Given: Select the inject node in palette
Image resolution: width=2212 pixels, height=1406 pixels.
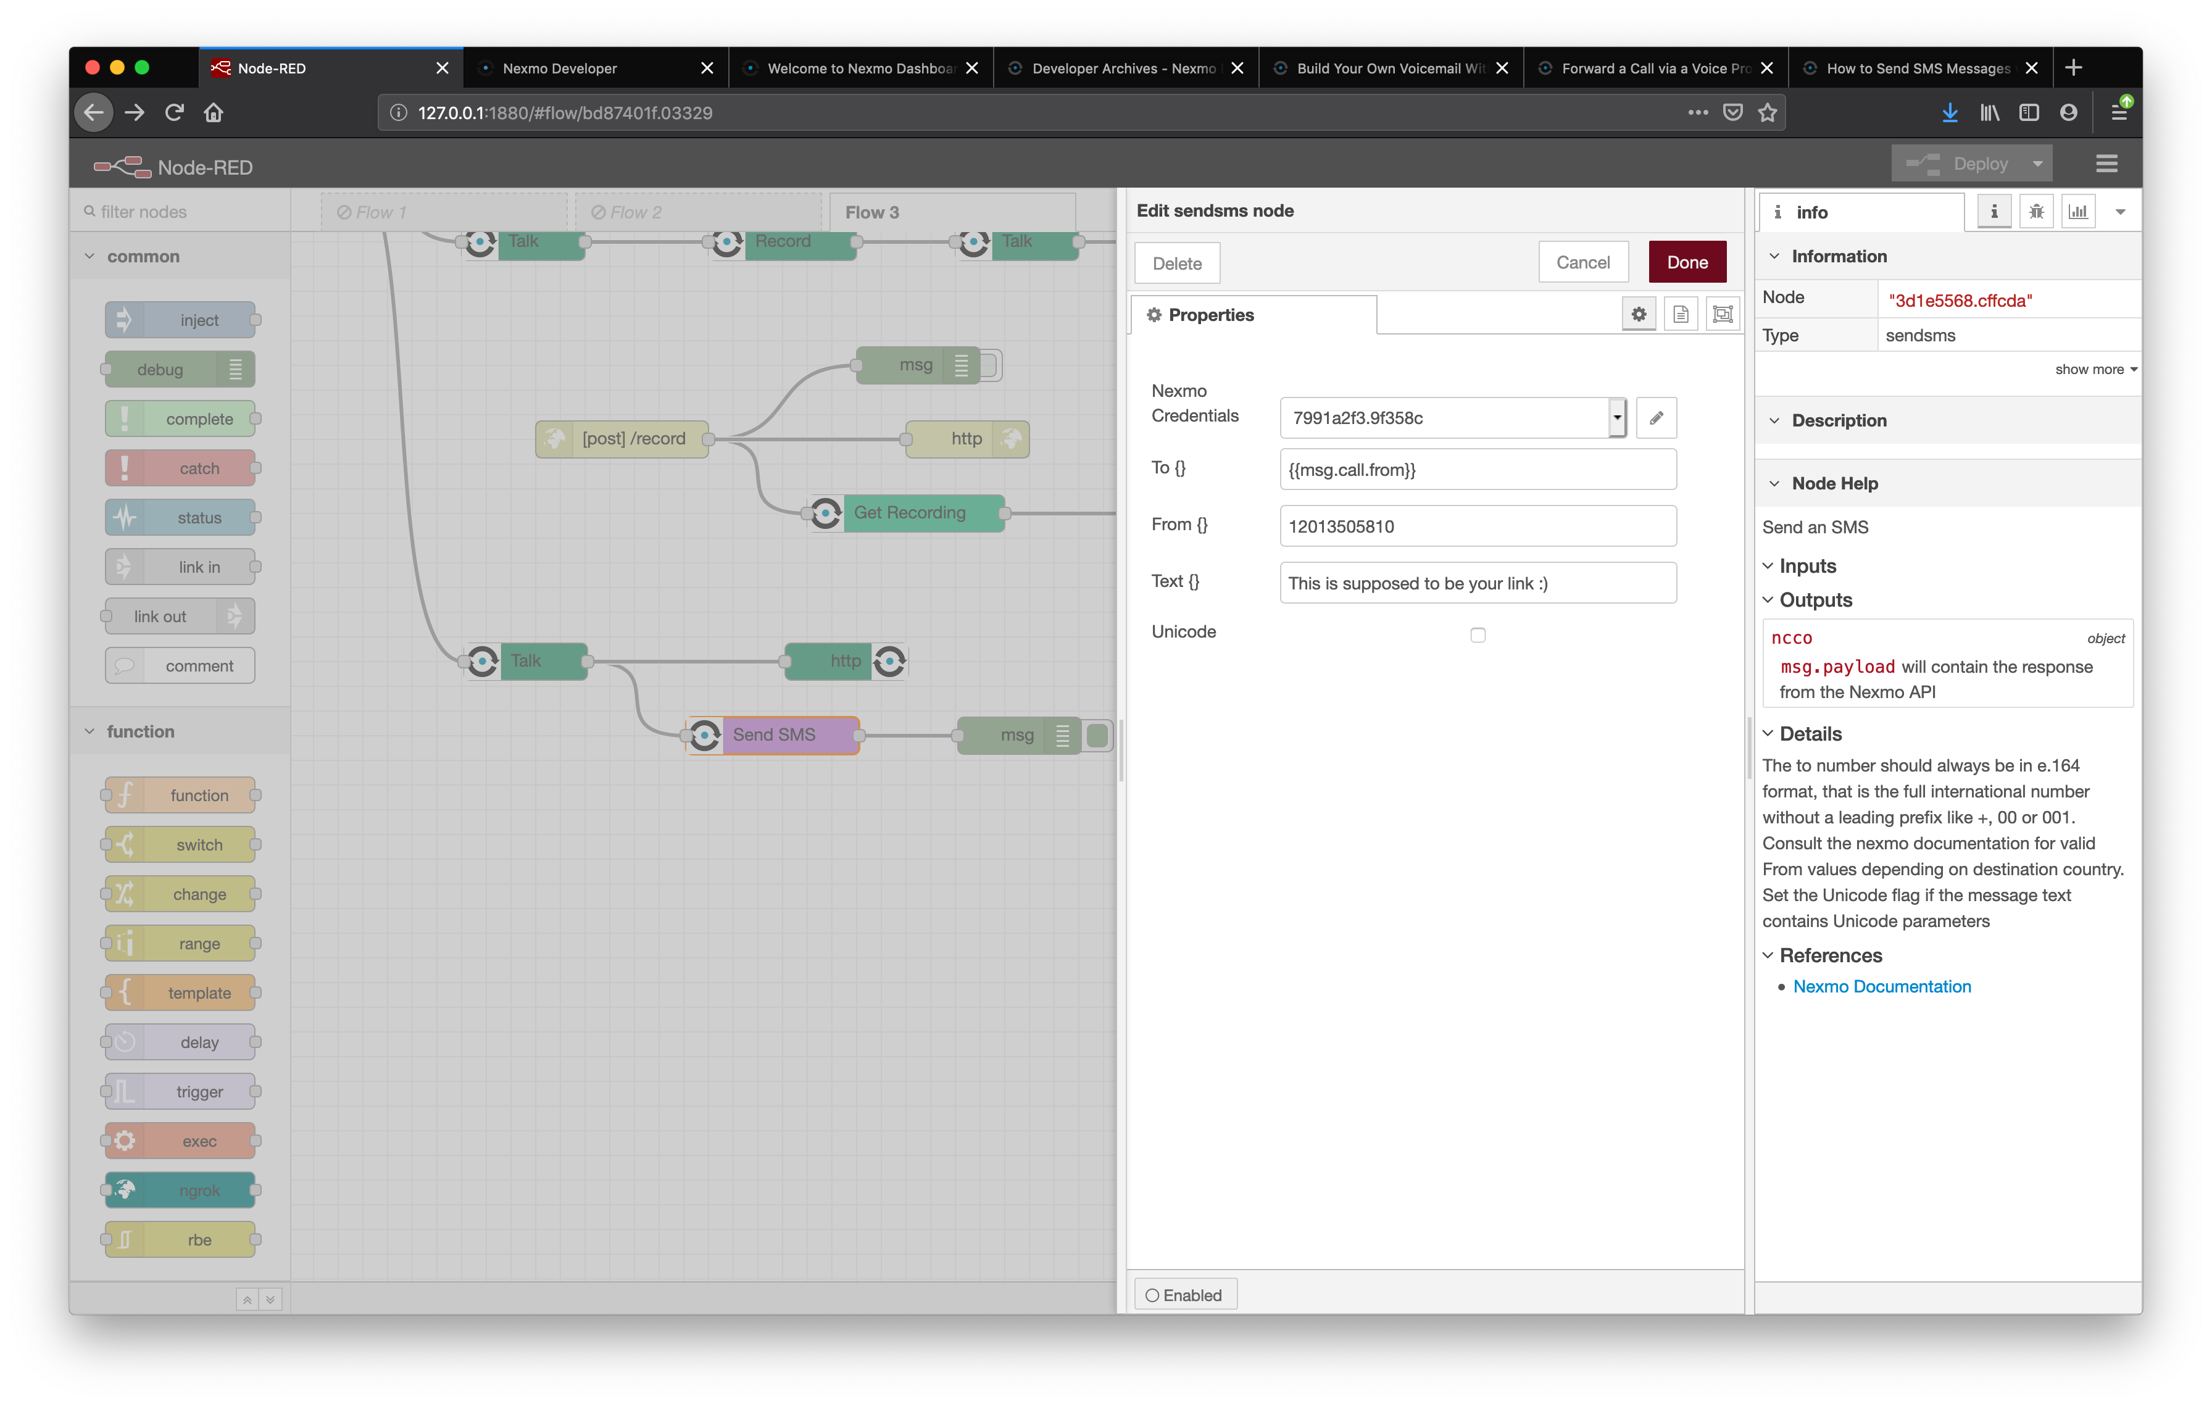Looking at the screenshot, I should (x=180, y=320).
